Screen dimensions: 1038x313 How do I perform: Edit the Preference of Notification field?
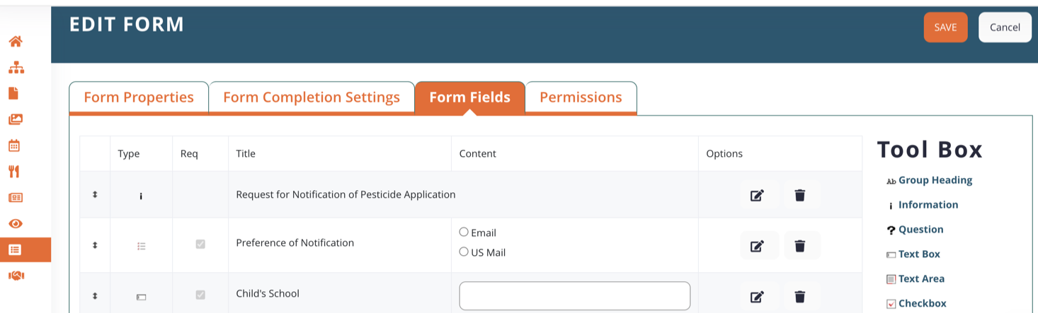tap(757, 245)
